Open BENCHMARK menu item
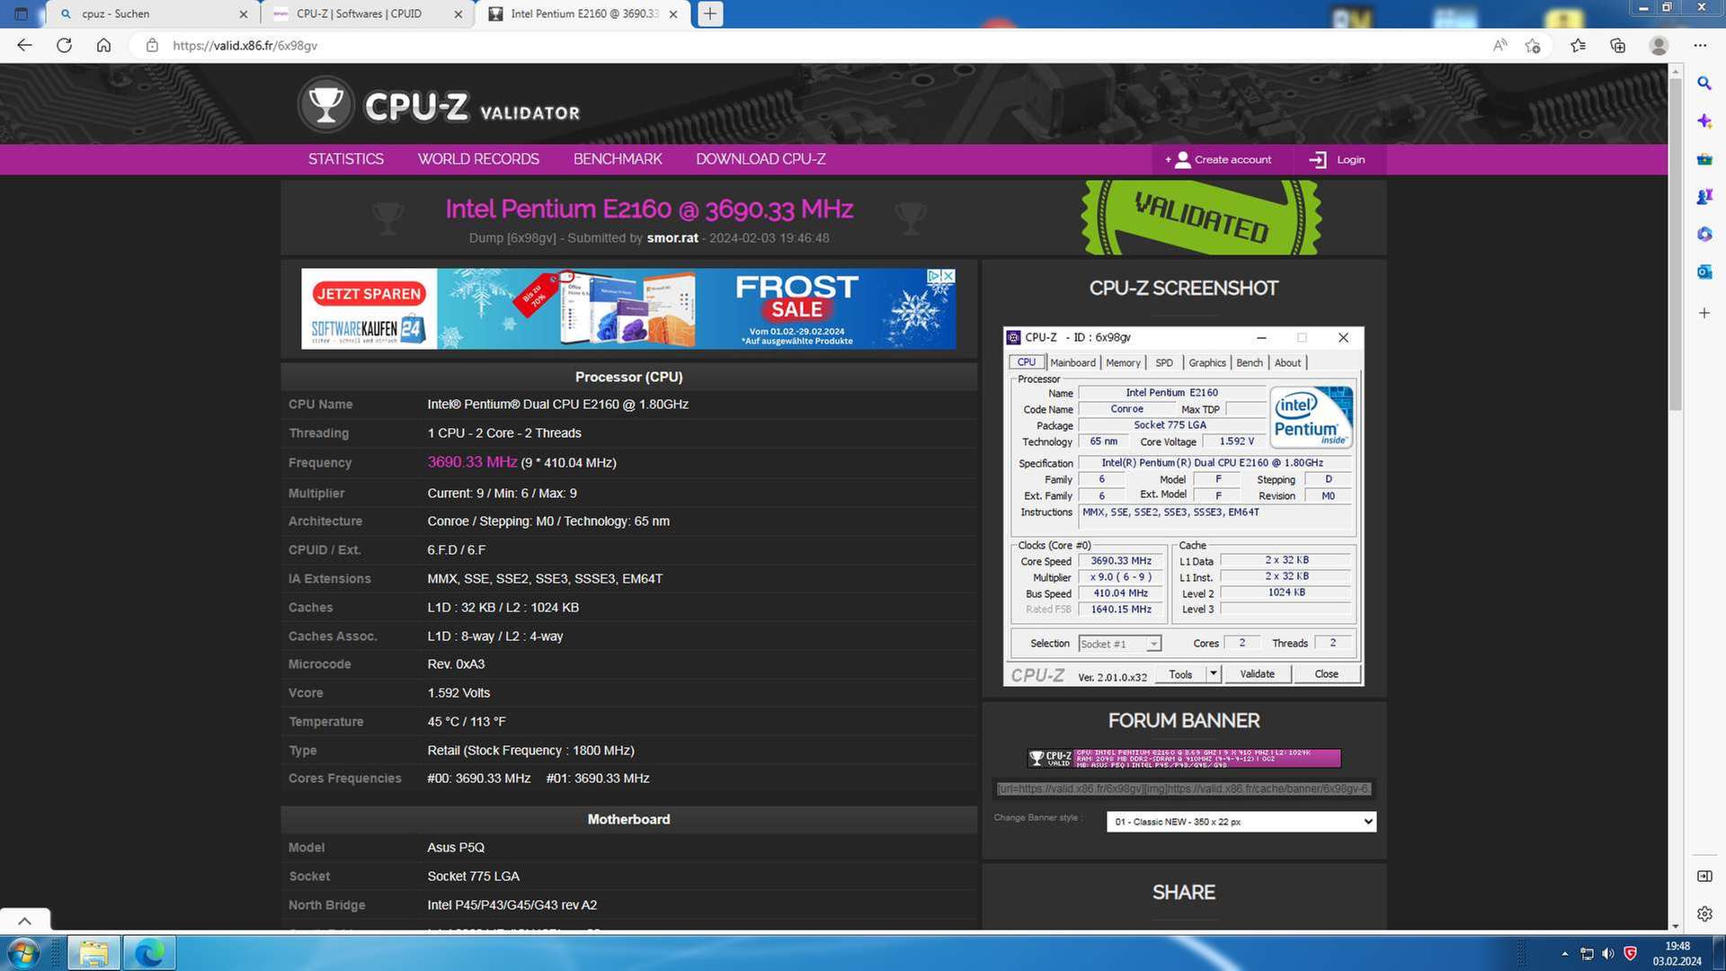The width and height of the screenshot is (1726, 971). point(618,159)
